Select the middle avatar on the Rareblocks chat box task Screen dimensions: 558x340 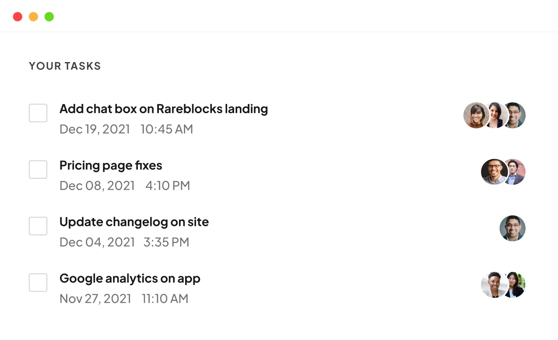click(495, 115)
